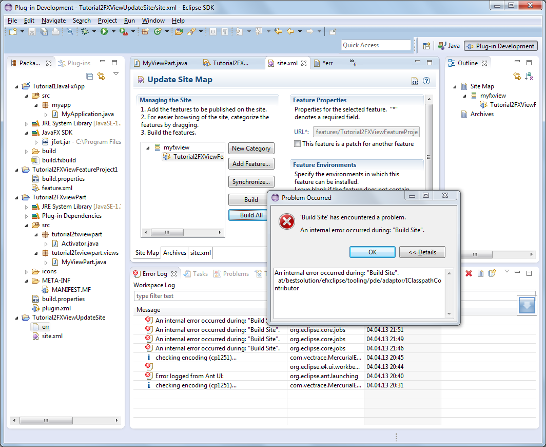
Task: Switch to Plug-ins view tab
Action: [74, 63]
